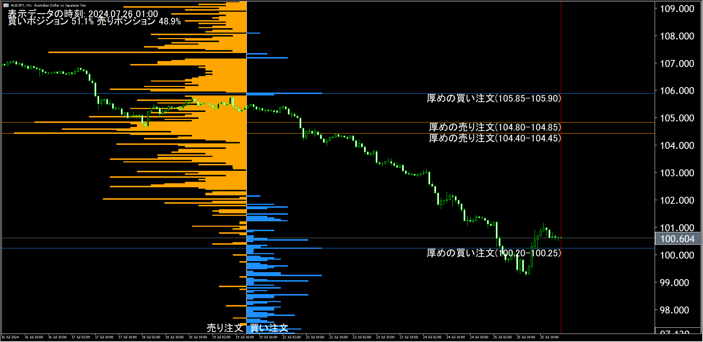Click the thick buy order label 105.85-105.90
The height and width of the screenshot is (342, 703).
click(x=494, y=98)
